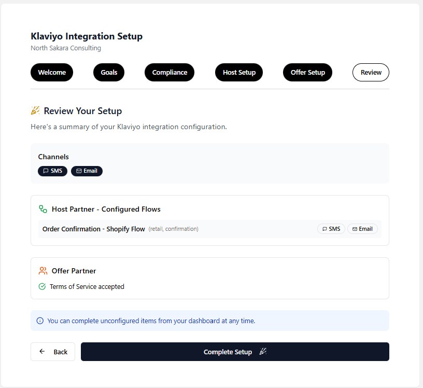Select the Order Confirmation - Shopify Flow row
Image resolution: width=423 pixels, height=388 pixels.
[94, 229]
